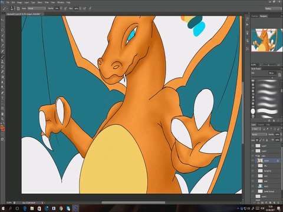
Task: Open the Painting workspace dropdown
Action: point(273,9)
